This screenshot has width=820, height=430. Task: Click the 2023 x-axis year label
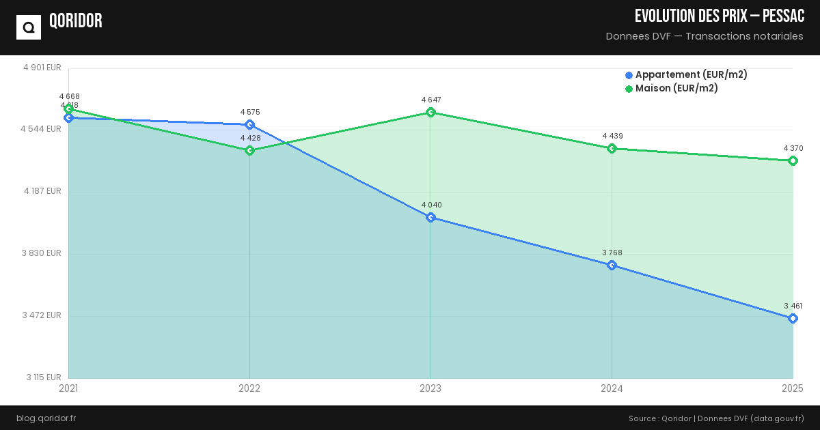[x=430, y=388]
